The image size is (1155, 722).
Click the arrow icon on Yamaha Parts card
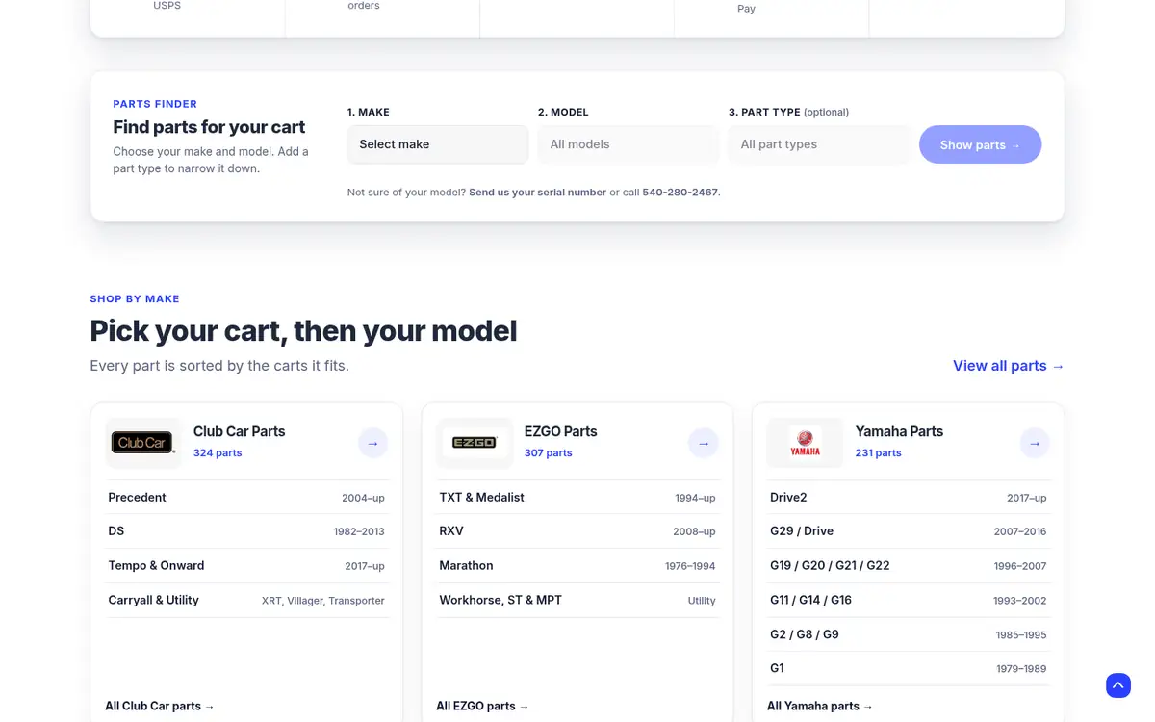click(1035, 443)
